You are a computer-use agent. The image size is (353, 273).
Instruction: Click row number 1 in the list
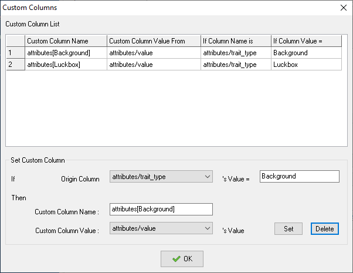[x=15, y=53]
